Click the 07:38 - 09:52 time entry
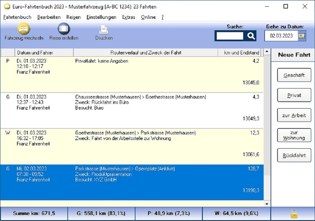 [x=30, y=174]
